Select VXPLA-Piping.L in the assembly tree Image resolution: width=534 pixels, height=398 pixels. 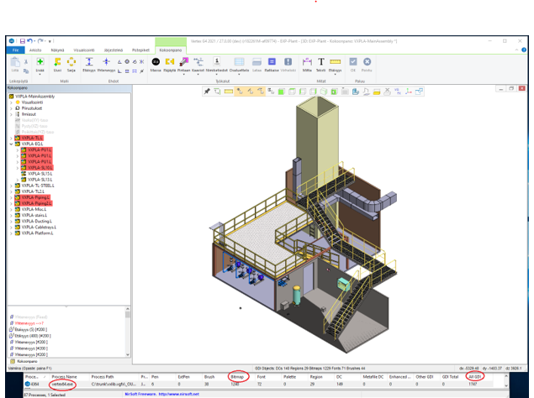coord(35,196)
